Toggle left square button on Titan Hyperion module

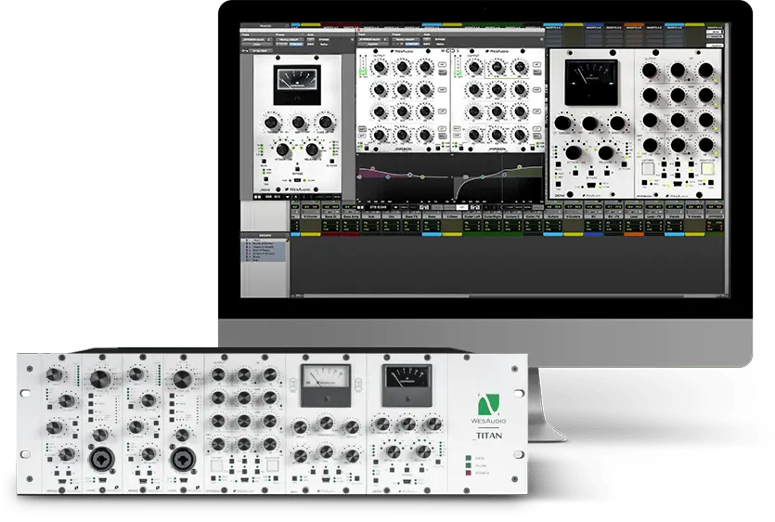[x=217, y=465]
